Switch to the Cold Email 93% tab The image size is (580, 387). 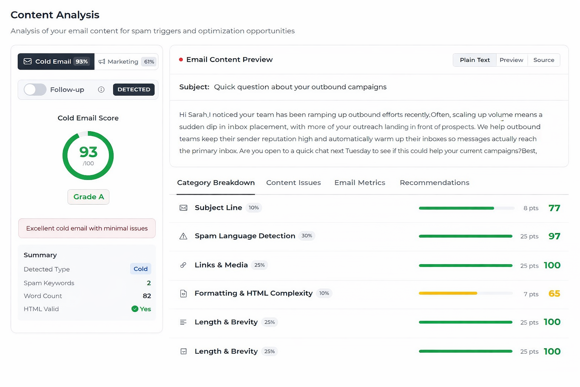point(56,62)
